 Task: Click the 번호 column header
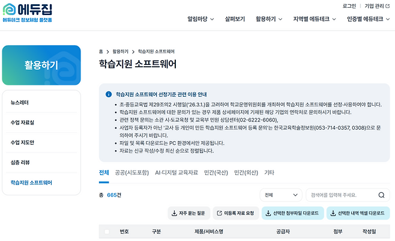[x=124, y=231]
